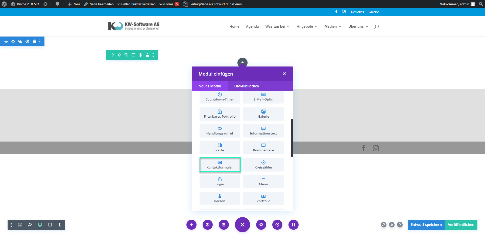Switch to wireframe view icon

point(20,225)
